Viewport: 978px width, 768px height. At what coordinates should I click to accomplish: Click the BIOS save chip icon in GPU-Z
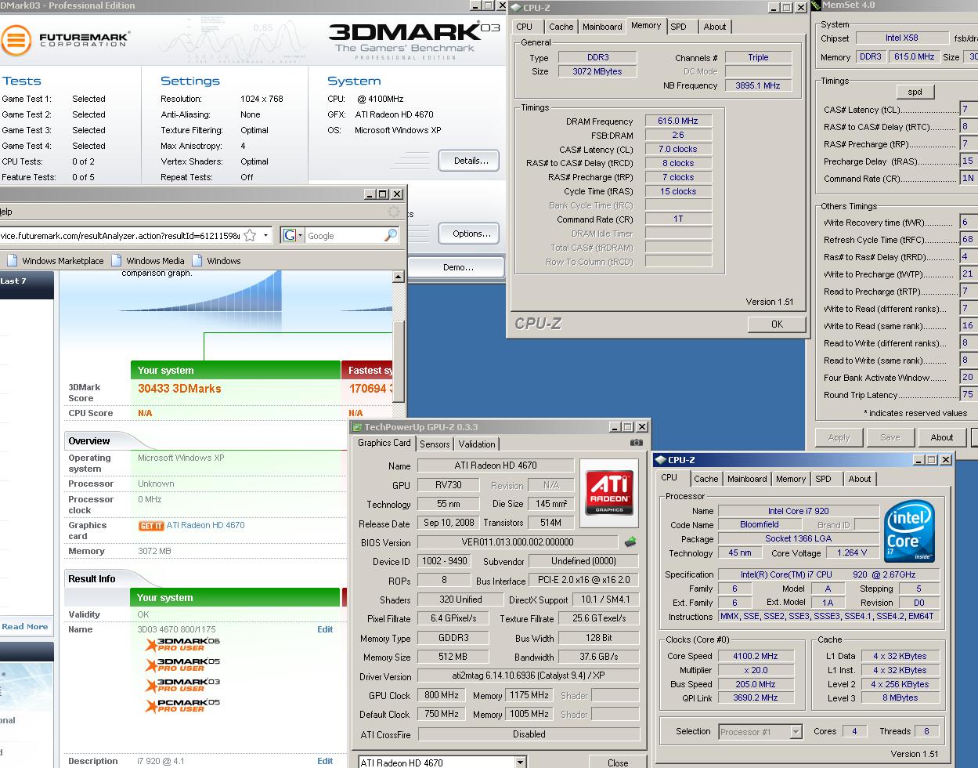click(x=630, y=542)
